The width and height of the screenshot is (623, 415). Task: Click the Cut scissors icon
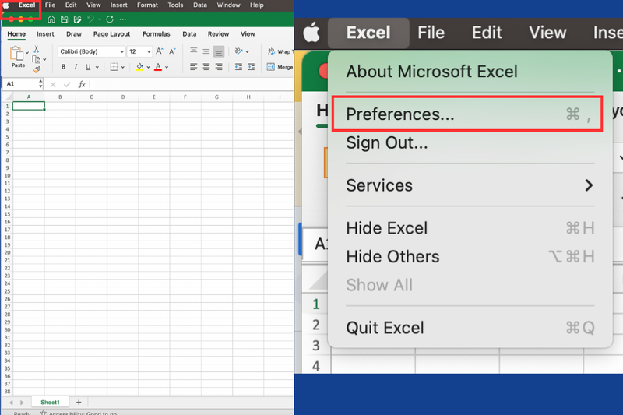click(x=36, y=49)
